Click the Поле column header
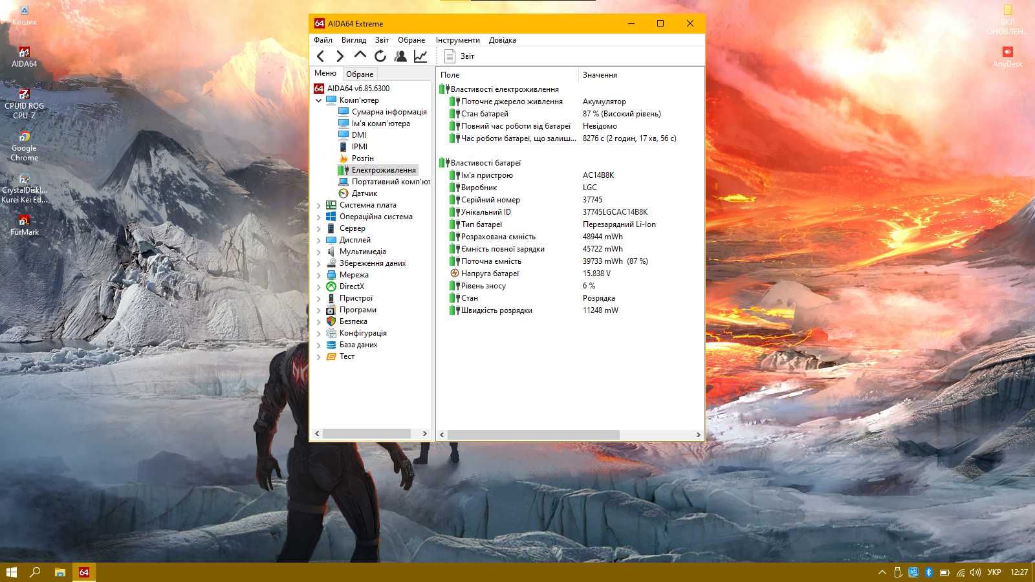This screenshot has width=1035, height=582. click(507, 75)
